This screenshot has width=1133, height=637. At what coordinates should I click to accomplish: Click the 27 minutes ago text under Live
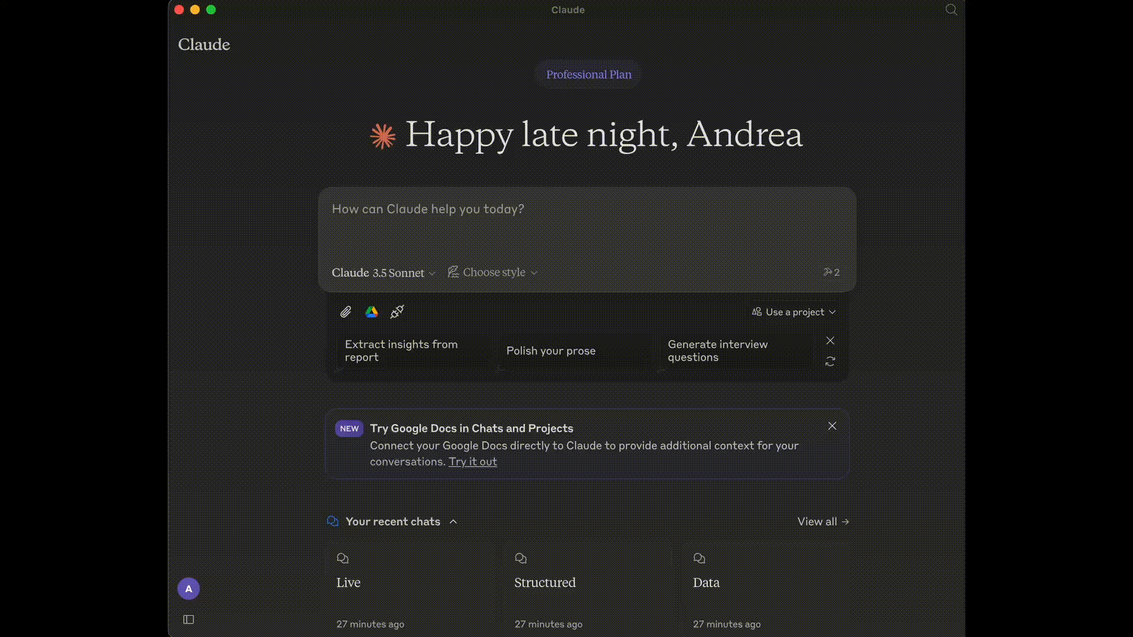[x=371, y=624]
